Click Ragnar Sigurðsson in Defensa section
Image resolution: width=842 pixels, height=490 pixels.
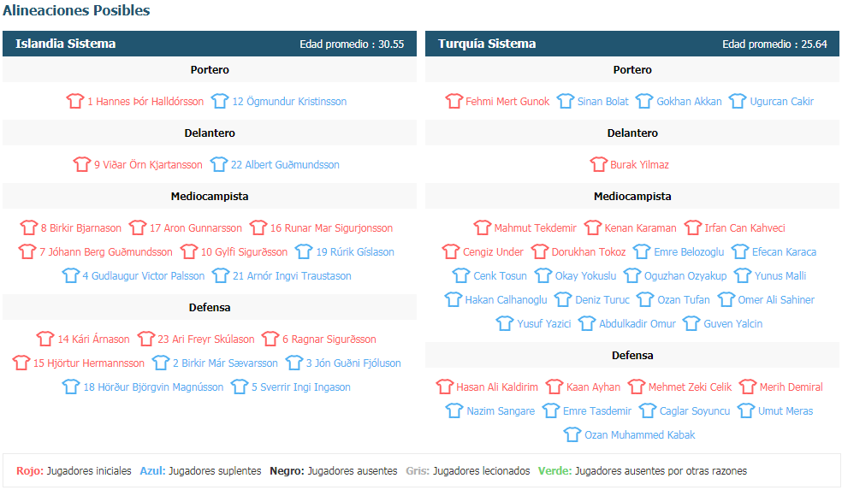(x=329, y=339)
